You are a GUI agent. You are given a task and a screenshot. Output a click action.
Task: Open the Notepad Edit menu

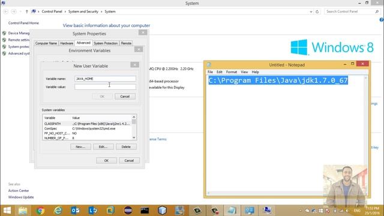220,72
